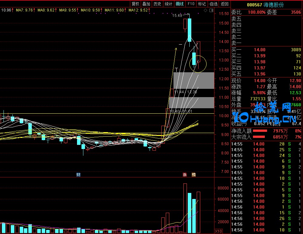This screenshot has width=303, height=234.
Task: Remove stock via -自选 button
Action: point(213,4)
